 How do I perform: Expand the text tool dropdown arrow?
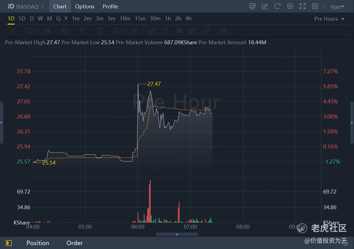click(124, 31)
